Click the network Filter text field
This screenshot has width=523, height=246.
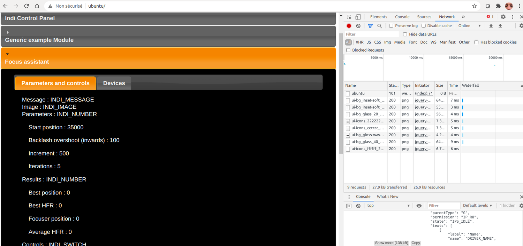click(372, 34)
